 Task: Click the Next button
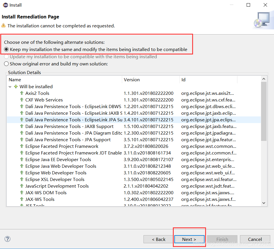[189, 239]
